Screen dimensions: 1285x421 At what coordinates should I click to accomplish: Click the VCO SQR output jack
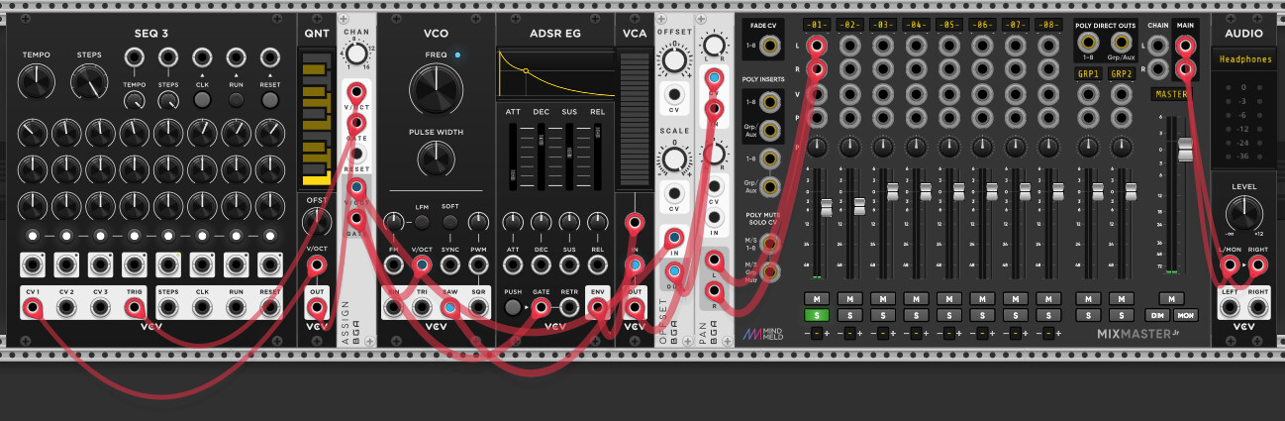click(x=479, y=308)
